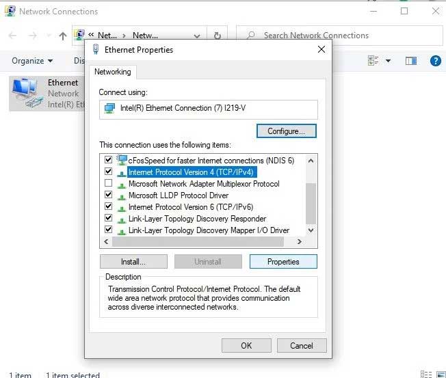The image size is (446, 378).
Task: Click the Net... breadcrumb segment
Action: tap(107, 36)
